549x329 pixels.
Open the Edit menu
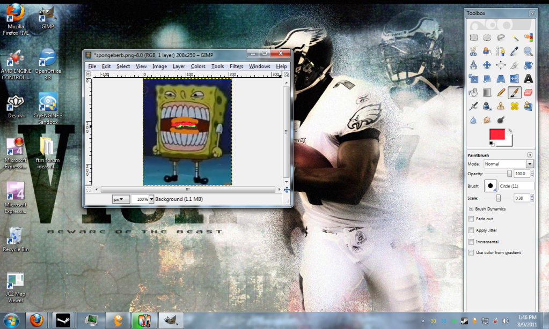pos(106,66)
